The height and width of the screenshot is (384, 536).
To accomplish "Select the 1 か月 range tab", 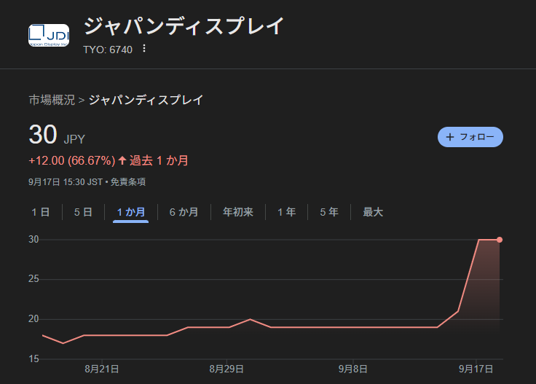I will tap(130, 212).
